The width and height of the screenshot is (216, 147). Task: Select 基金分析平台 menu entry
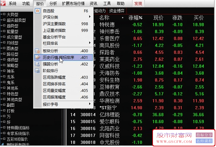click(63, 37)
